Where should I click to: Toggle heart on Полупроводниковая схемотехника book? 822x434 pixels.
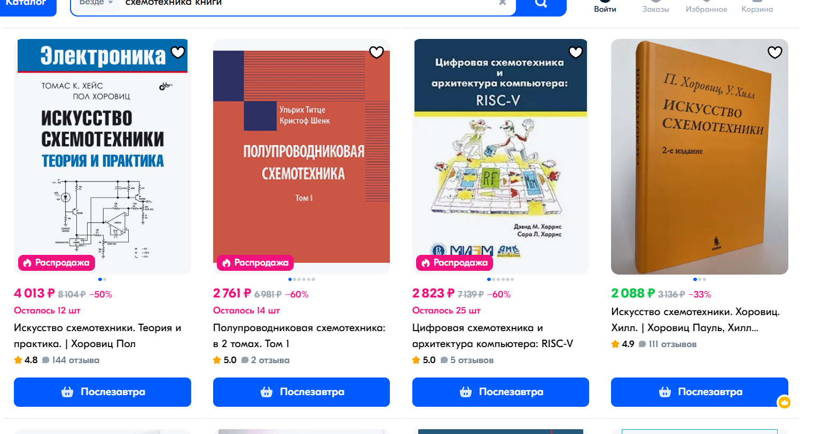pyautogui.click(x=377, y=52)
